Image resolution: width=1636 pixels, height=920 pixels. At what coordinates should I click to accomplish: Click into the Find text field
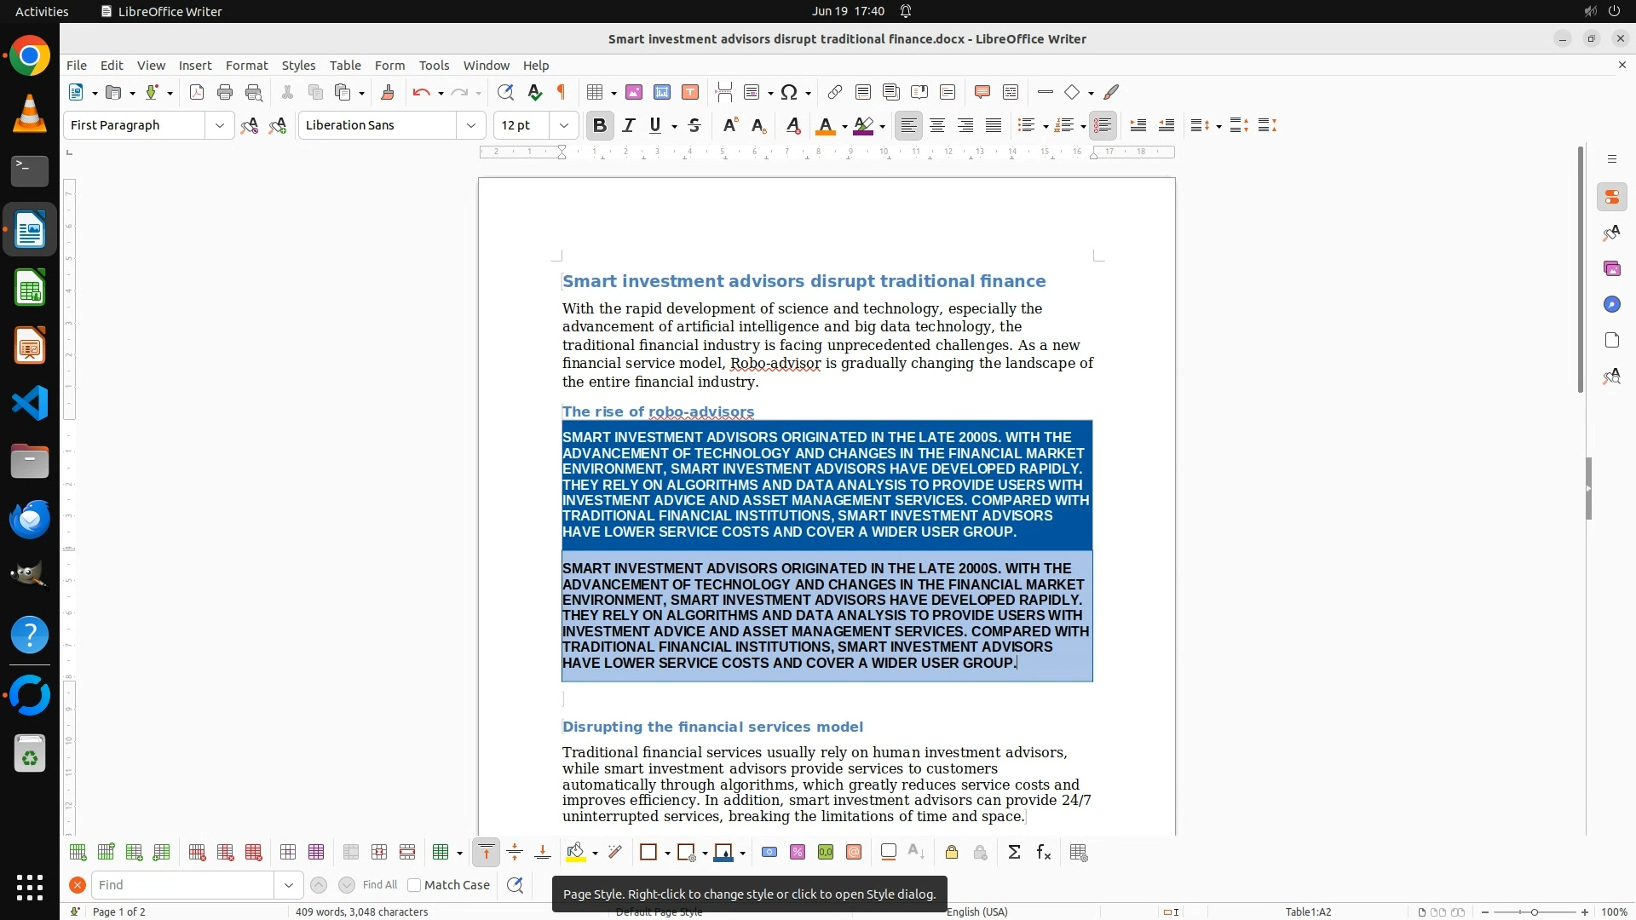pyautogui.click(x=183, y=885)
